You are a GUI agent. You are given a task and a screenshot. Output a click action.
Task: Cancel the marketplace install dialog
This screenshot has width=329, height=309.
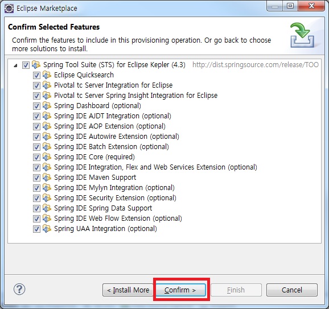[292, 290]
